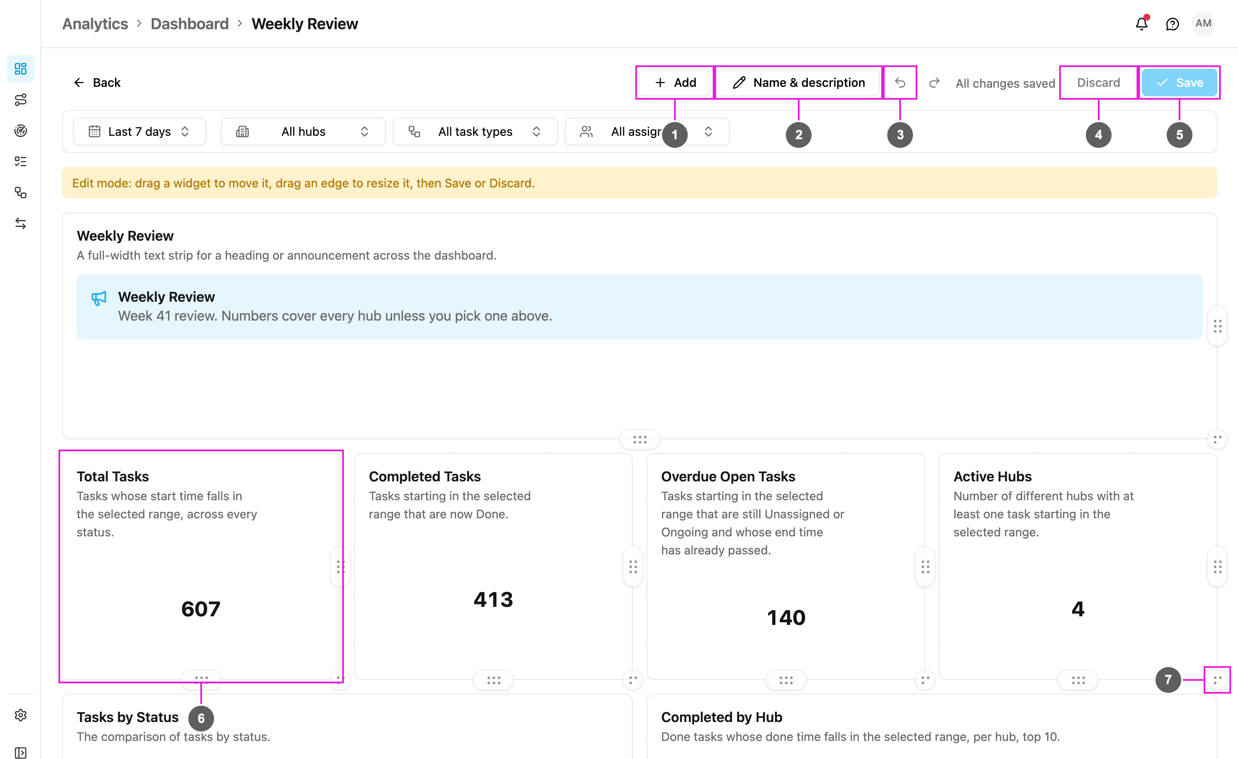Open the All task types dropdown
The image size is (1238, 759).
pos(475,132)
